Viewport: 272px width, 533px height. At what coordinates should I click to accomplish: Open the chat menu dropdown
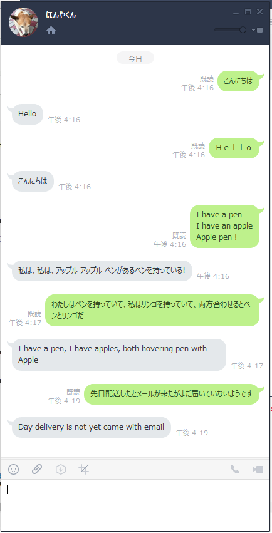pyautogui.click(x=258, y=30)
